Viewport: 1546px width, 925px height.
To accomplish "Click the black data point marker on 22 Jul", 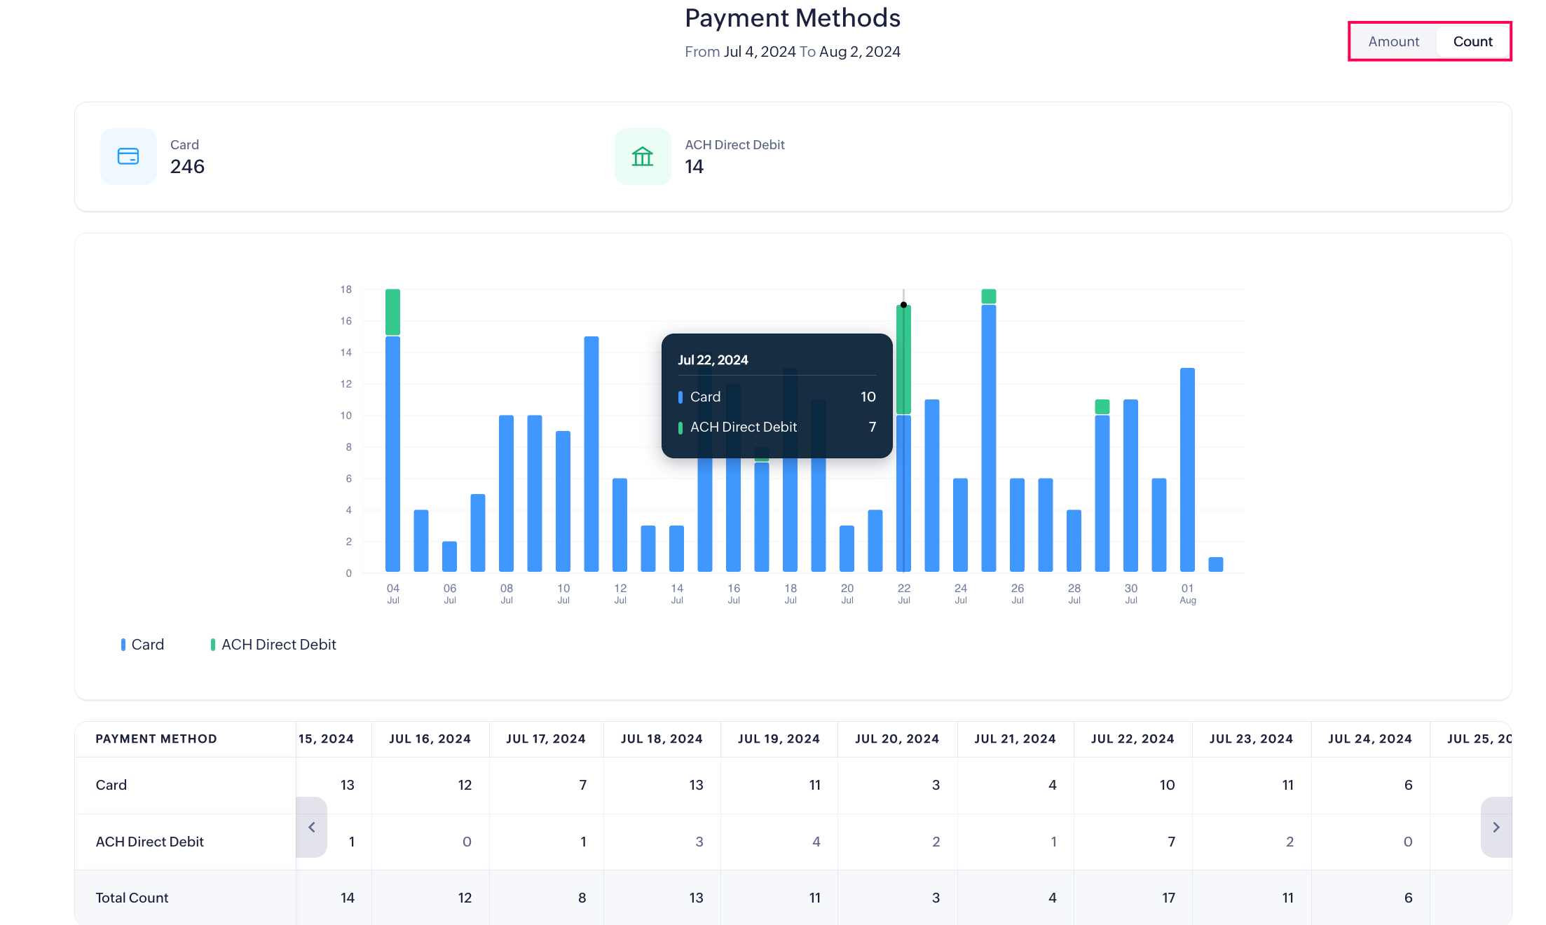I will [x=903, y=305].
